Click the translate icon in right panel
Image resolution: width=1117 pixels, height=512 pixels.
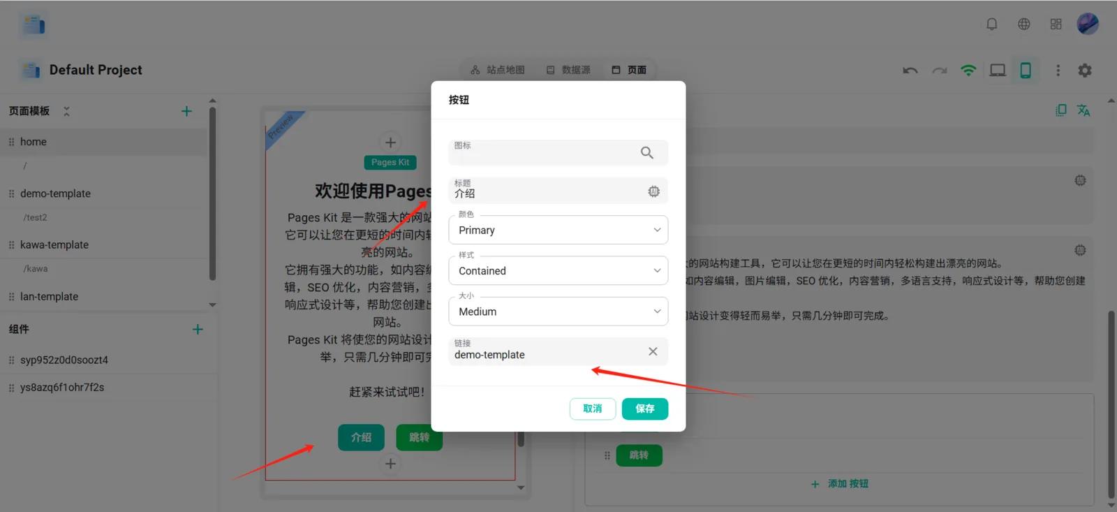[1083, 110]
